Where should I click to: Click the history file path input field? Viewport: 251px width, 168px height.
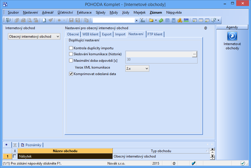click(159, 54)
